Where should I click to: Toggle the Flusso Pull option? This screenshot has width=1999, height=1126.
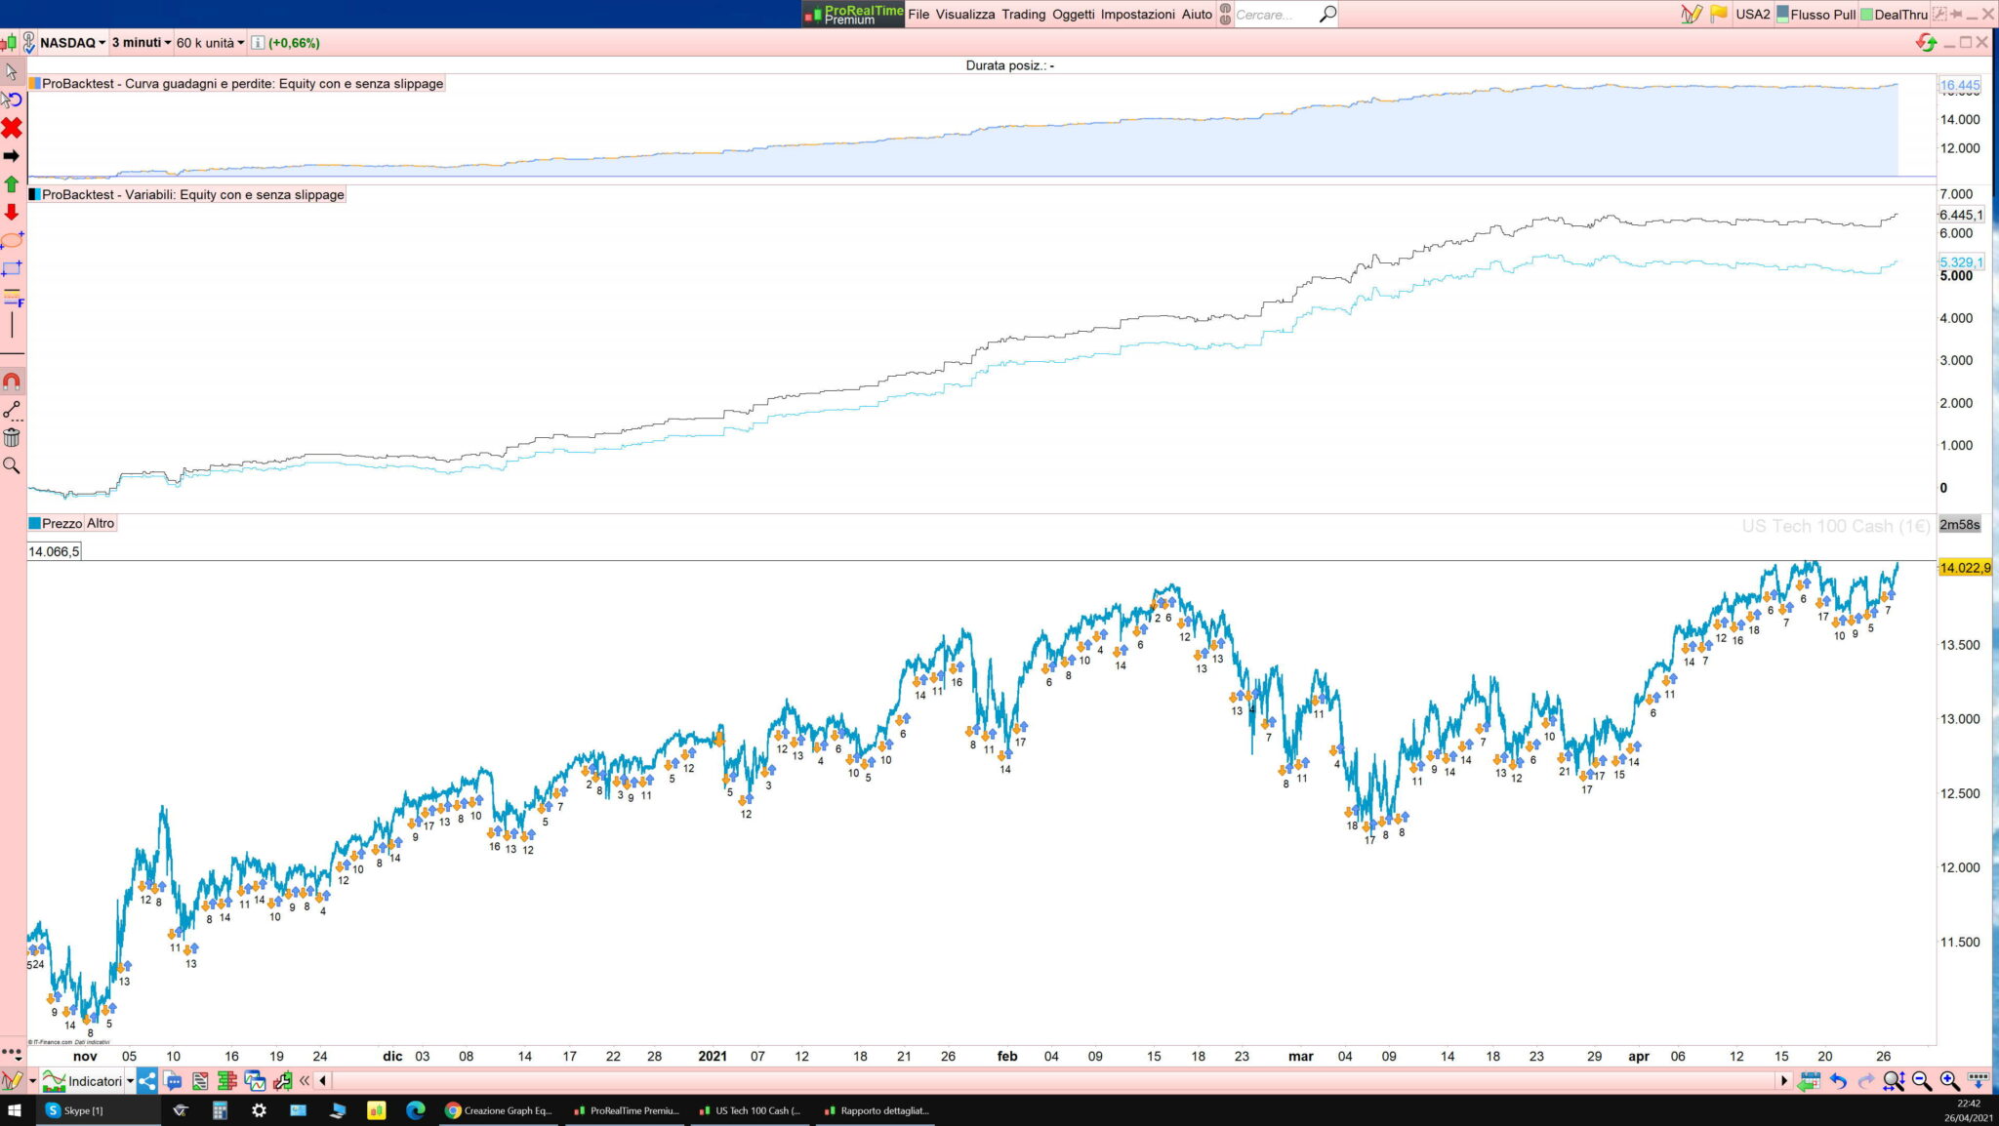[x=1815, y=15]
